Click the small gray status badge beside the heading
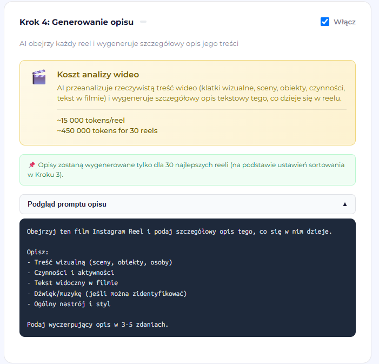Image resolution: width=379 pixels, height=364 pixels. click(x=143, y=22)
